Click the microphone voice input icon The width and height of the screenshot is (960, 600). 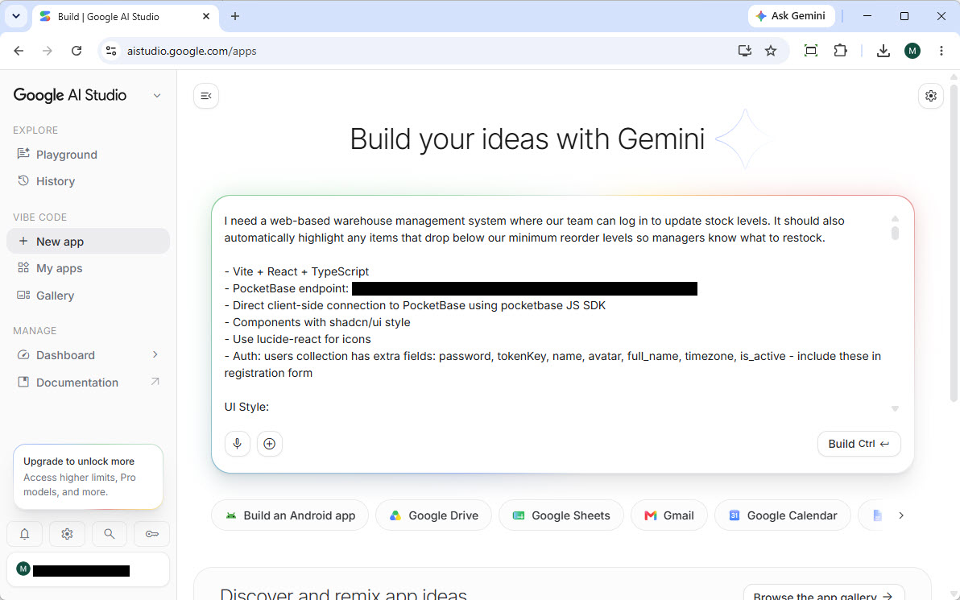point(238,444)
